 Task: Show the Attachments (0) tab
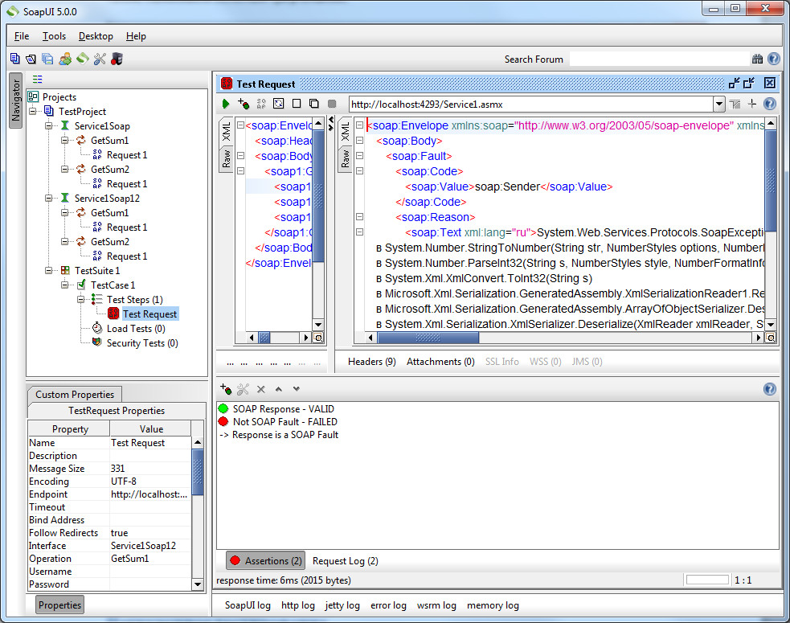pos(440,362)
